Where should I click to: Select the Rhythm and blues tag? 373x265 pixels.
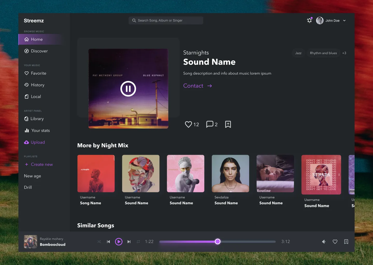click(x=324, y=53)
